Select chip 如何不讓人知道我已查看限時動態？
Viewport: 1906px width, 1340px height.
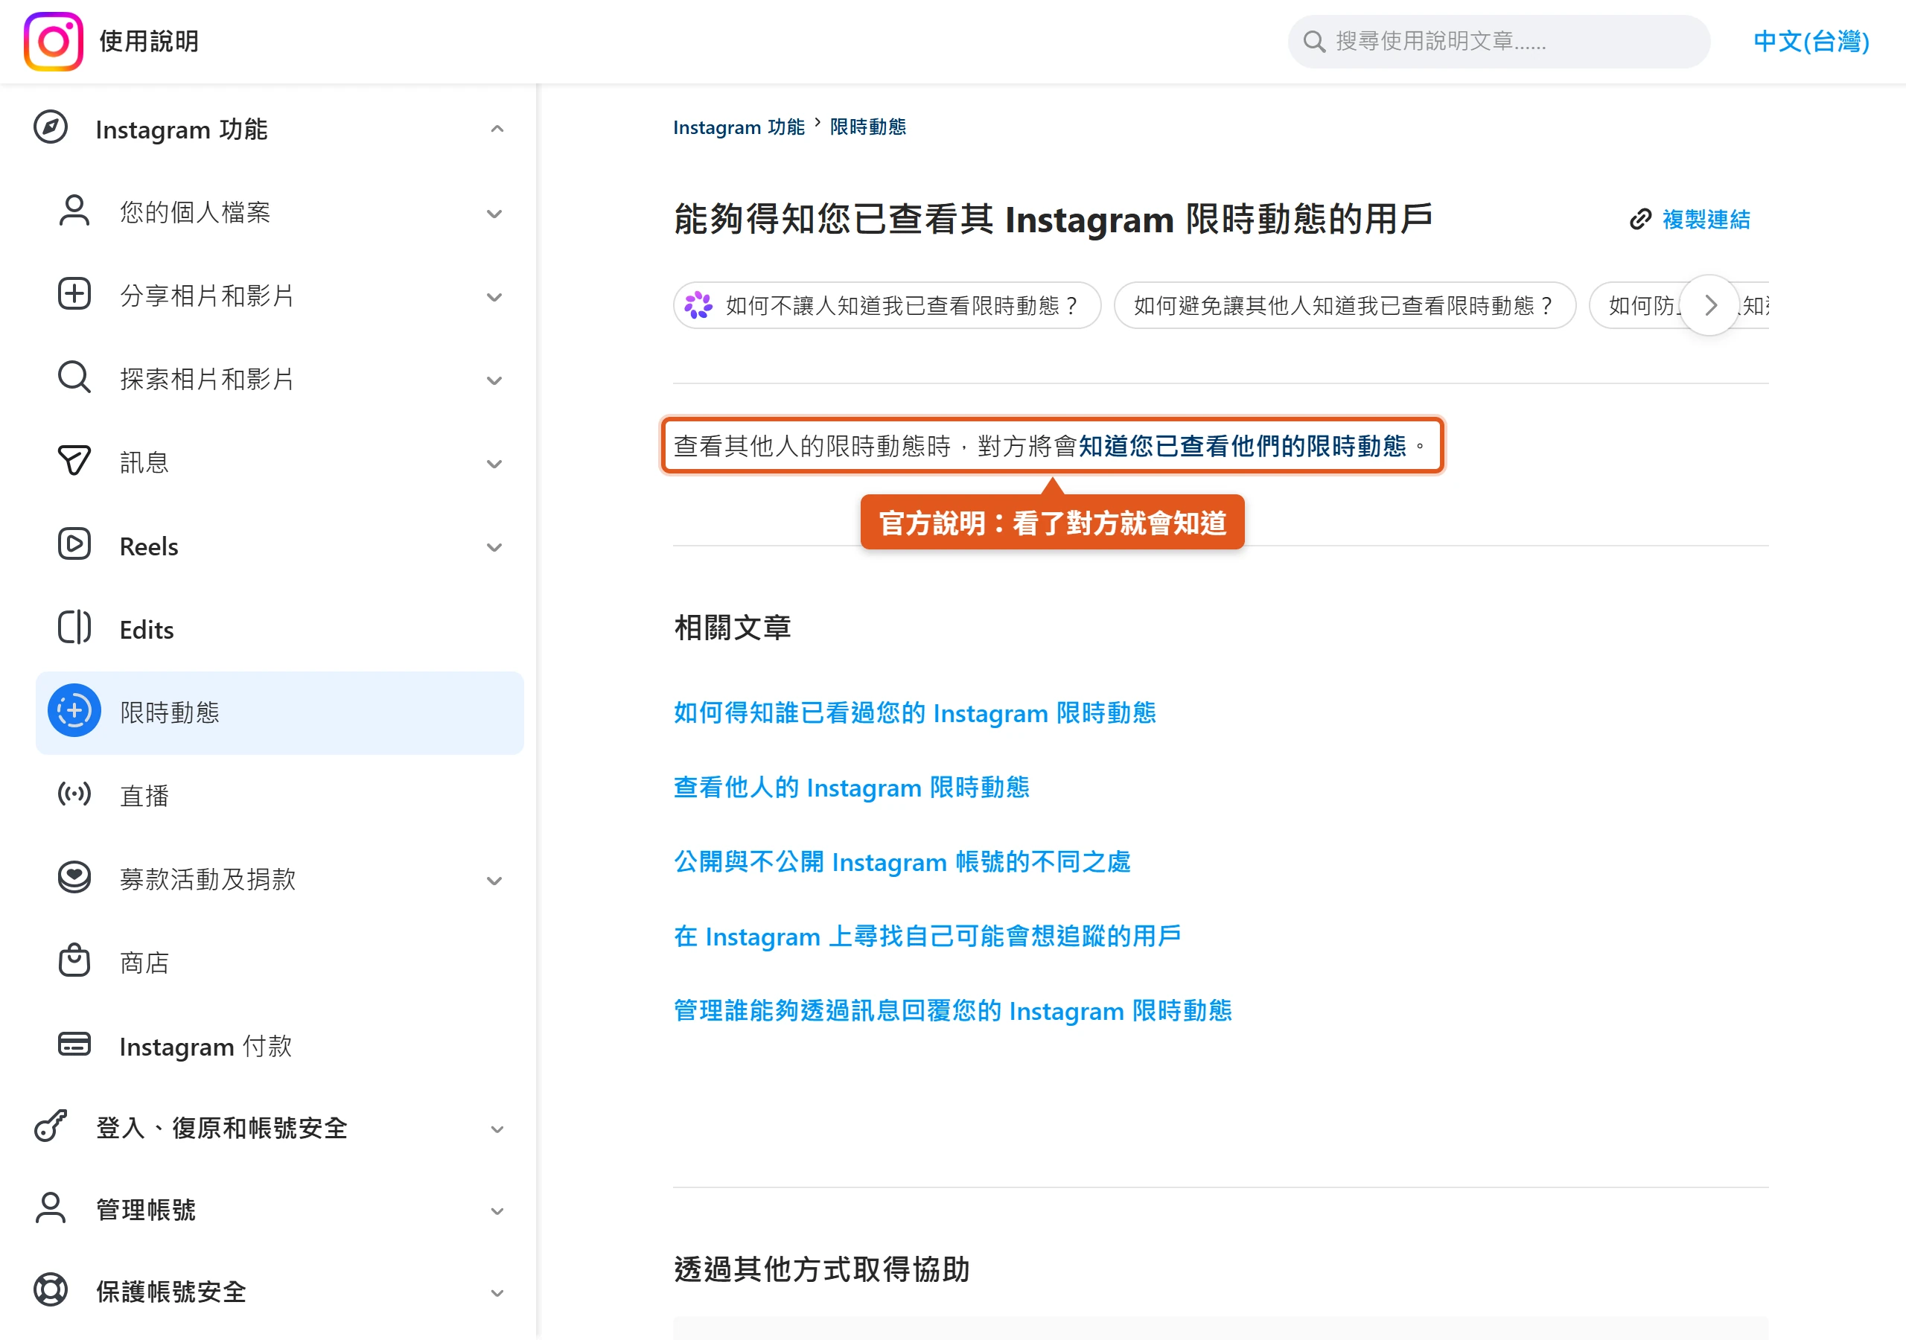click(x=887, y=305)
